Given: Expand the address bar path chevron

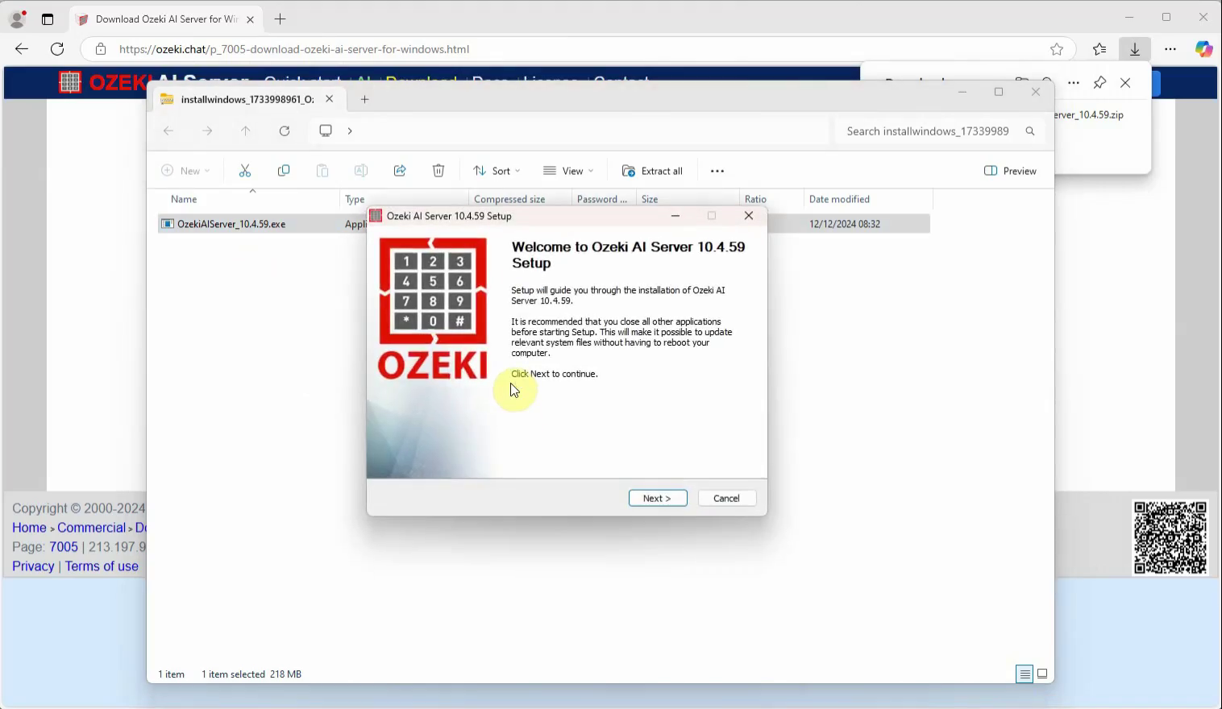Looking at the screenshot, I should 350,131.
